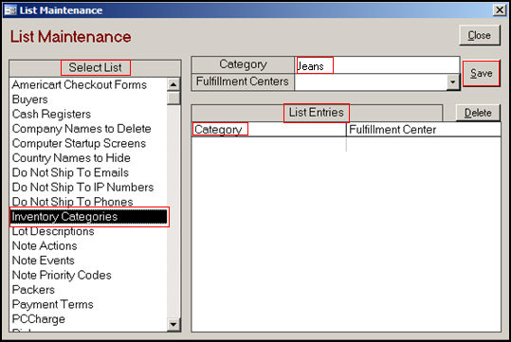The image size is (511, 342).
Task: Click the Fulfillment Center column header
Action: [x=424, y=130]
